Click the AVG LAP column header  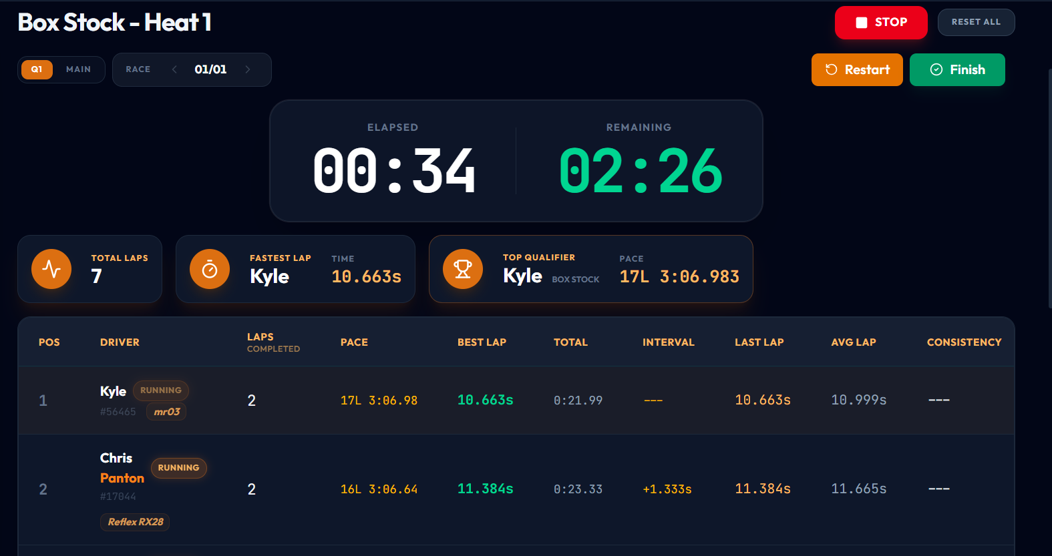pyautogui.click(x=854, y=342)
